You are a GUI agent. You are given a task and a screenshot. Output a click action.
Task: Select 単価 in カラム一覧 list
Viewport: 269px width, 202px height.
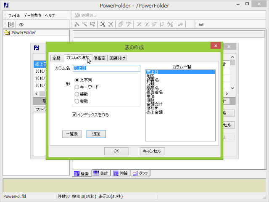(180, 96)
